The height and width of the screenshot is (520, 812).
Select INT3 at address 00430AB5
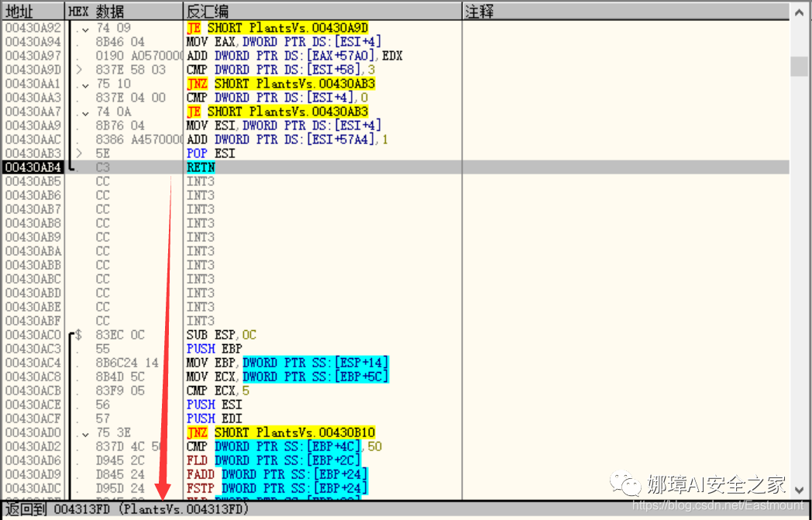click(x=201, y=182)
